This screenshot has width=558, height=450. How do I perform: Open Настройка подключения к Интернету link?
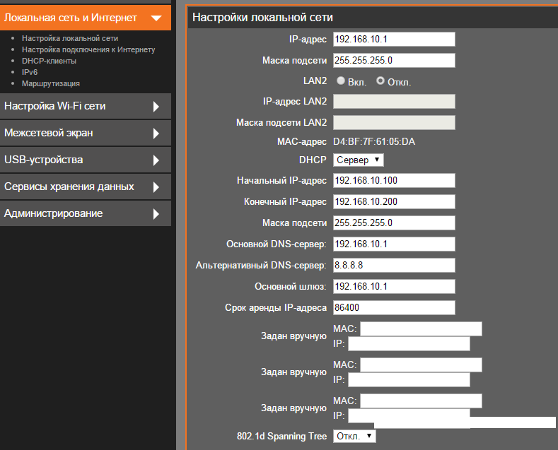click(88, 49)
